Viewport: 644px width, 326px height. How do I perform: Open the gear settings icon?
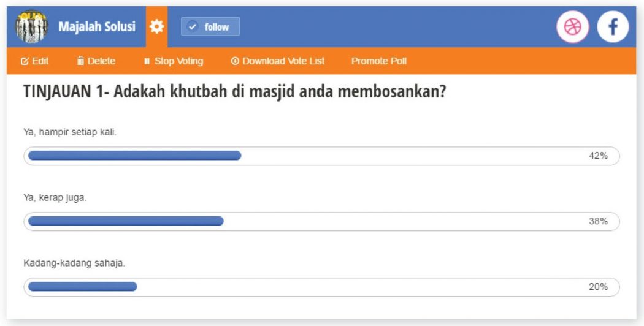(157, 27)
